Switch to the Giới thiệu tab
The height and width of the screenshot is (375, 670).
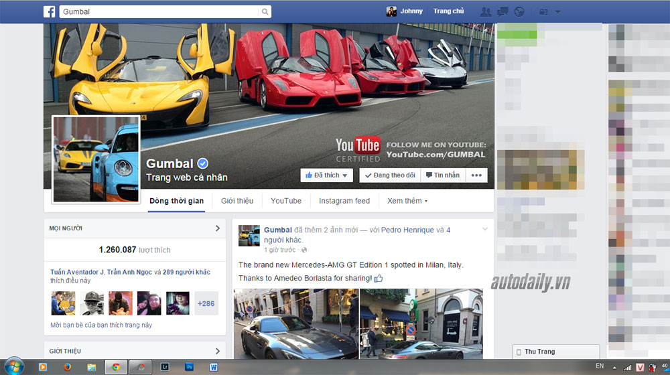(237, 201)
